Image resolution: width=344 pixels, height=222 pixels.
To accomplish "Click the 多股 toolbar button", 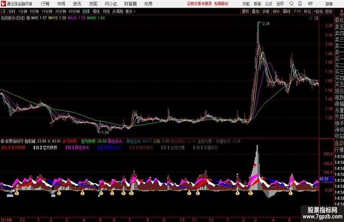I will coord(266,11).
